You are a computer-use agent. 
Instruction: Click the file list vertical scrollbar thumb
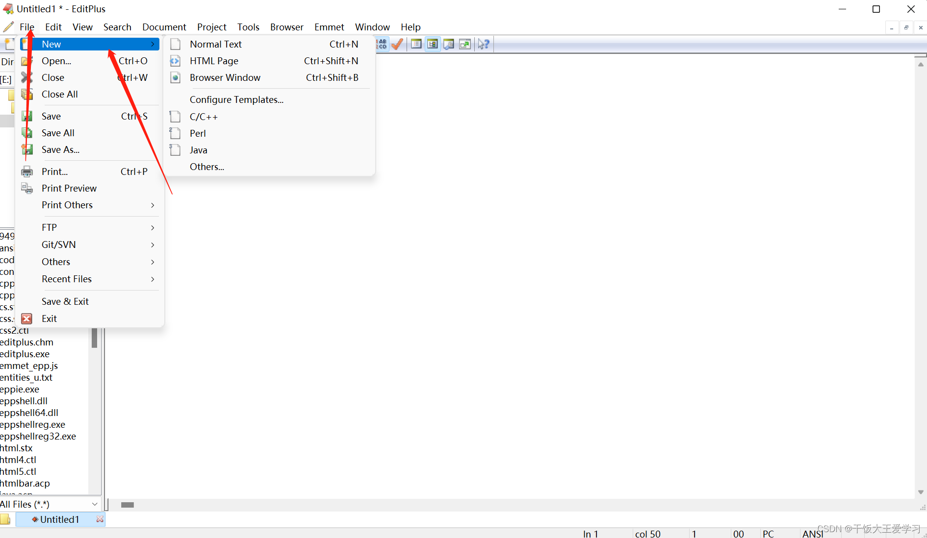click(94, 338)
